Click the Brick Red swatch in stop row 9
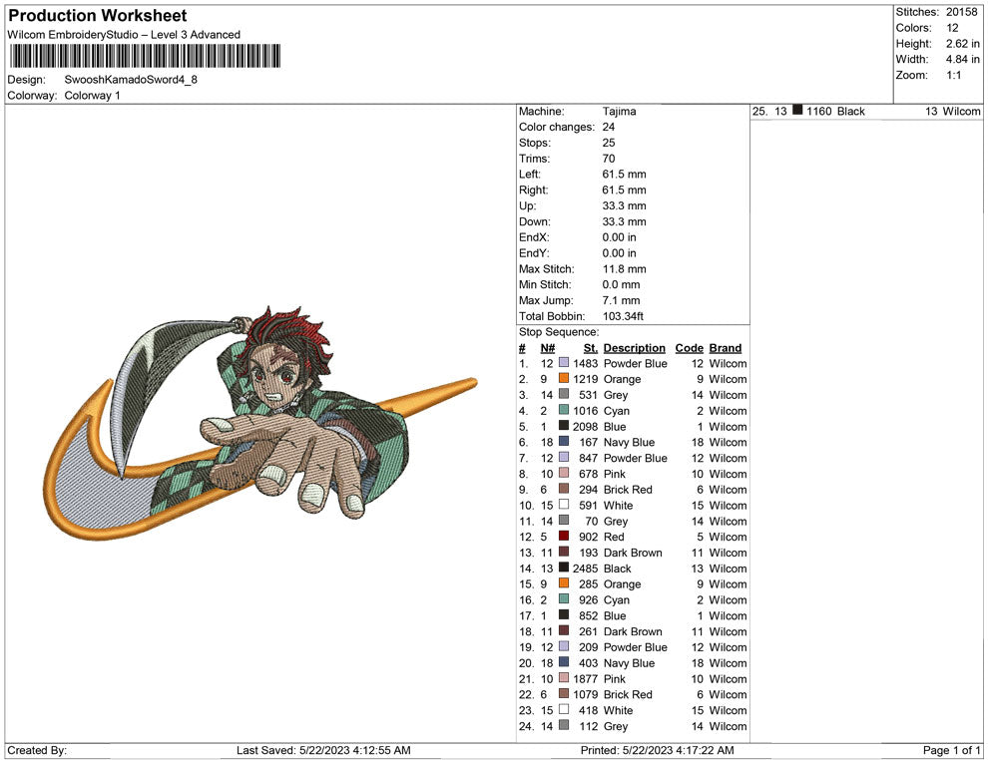Image resolution: width=988 pixels, height=760 pixels. pyautogui.click(x=563, y=489)
